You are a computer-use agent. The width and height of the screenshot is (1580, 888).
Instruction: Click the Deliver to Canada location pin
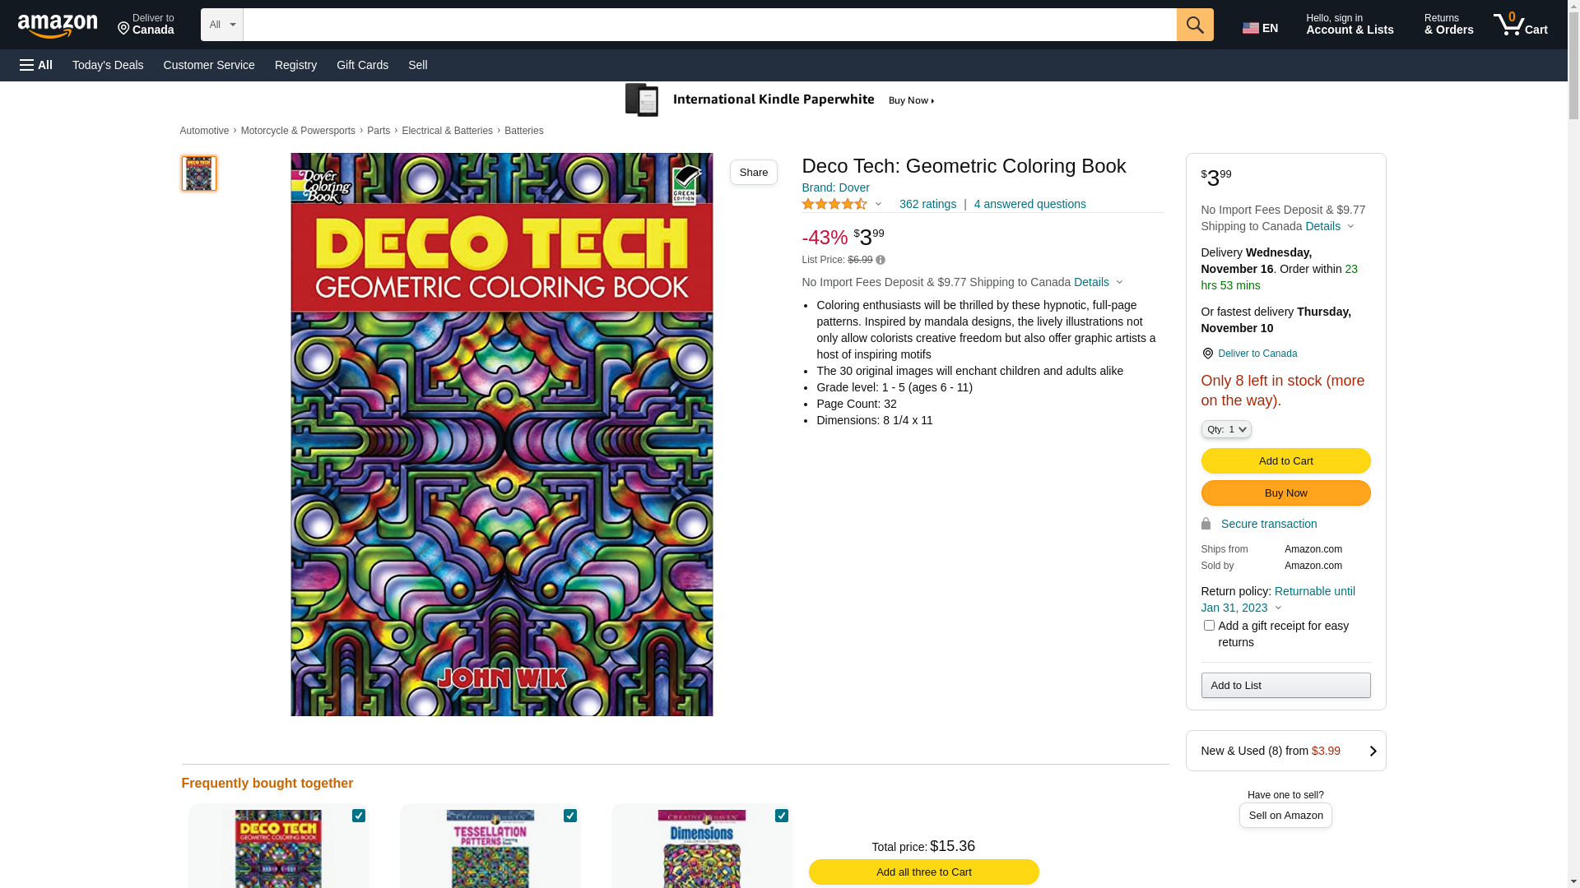click(x=1207, y=354)
